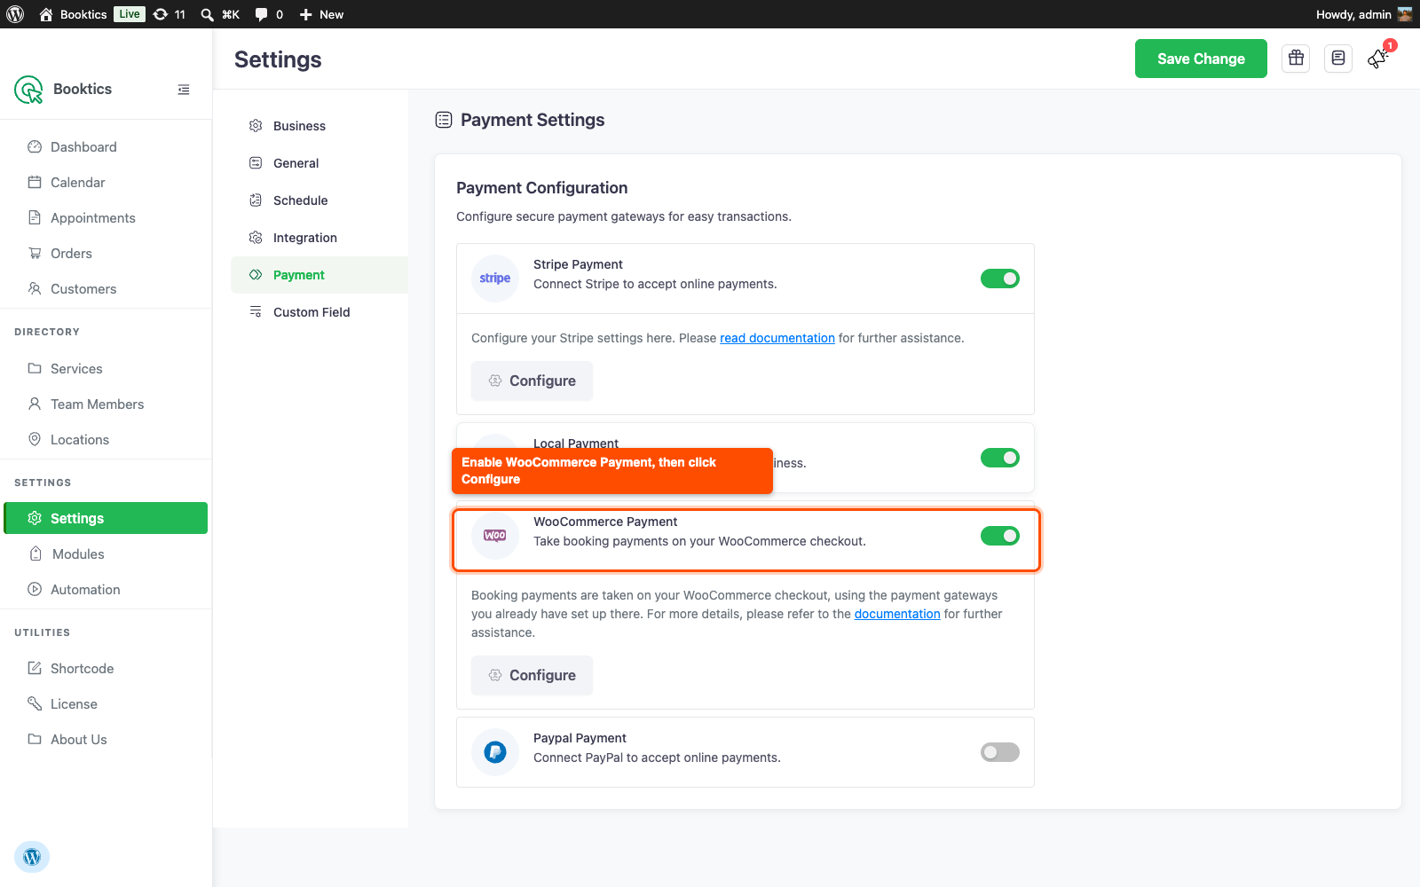1420x887 pixels.
Task: Open comments bubble in admin bar
Action: [x=269, y=14]
